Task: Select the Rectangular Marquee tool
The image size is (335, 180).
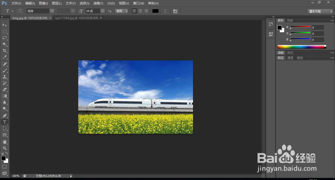Action: 4,31
